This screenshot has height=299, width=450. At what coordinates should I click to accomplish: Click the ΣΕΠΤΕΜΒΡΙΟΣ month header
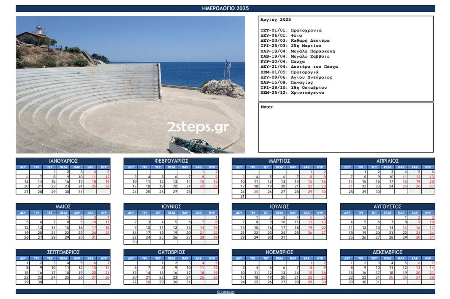tap(63, 252)
